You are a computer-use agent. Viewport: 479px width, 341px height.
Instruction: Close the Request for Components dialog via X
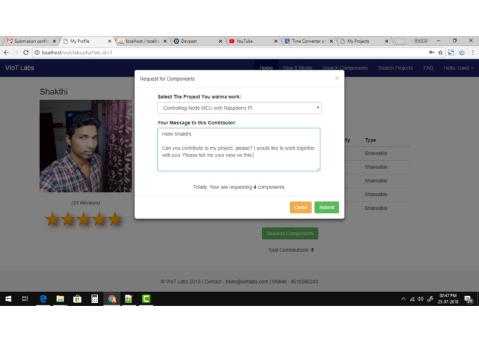(336, 78)
